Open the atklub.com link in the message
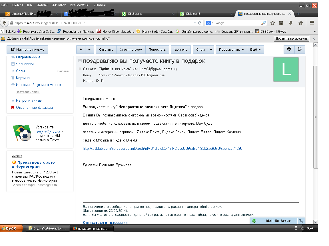The image size is (329, 246). 163,149
